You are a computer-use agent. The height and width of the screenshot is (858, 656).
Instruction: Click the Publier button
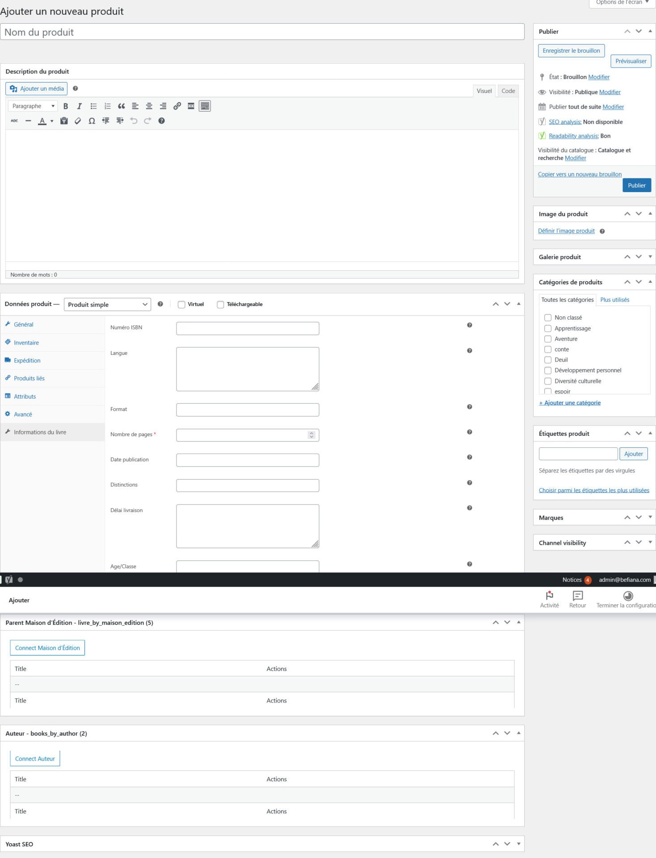[x=636, y=185]
